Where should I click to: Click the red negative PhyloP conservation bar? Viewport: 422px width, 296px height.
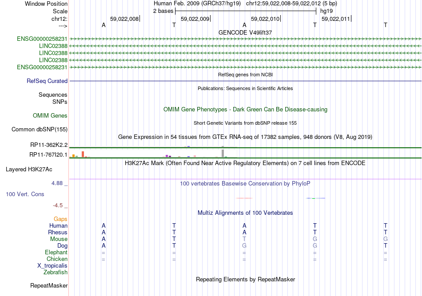(x=244, y=198)
